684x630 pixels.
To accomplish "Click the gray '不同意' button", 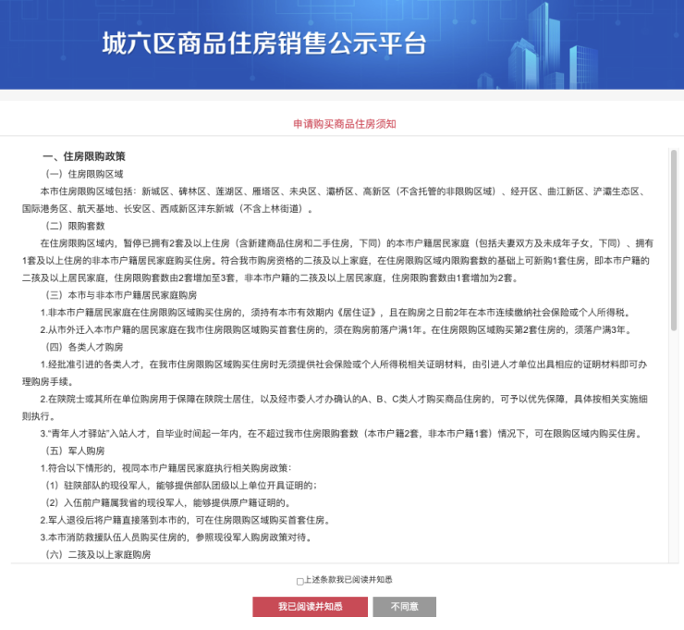I will pyautogui.click(x=404, y=607).
